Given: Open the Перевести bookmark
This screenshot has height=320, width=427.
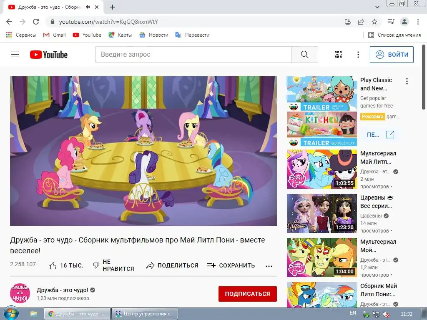Looking at the screenshot, I should click(193, 35).
